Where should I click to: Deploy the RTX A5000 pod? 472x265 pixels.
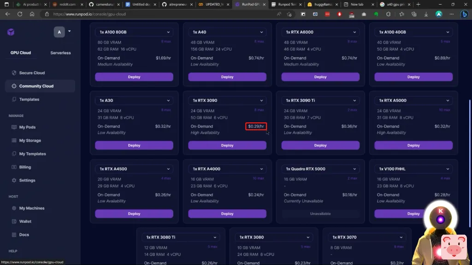click(413, 145)
